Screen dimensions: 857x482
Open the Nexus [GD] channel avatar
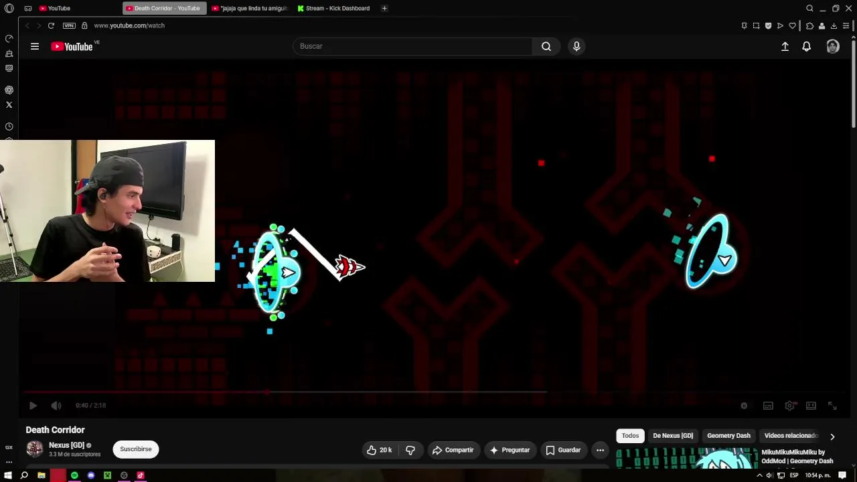pyautogui.click(x=35, y=449)
